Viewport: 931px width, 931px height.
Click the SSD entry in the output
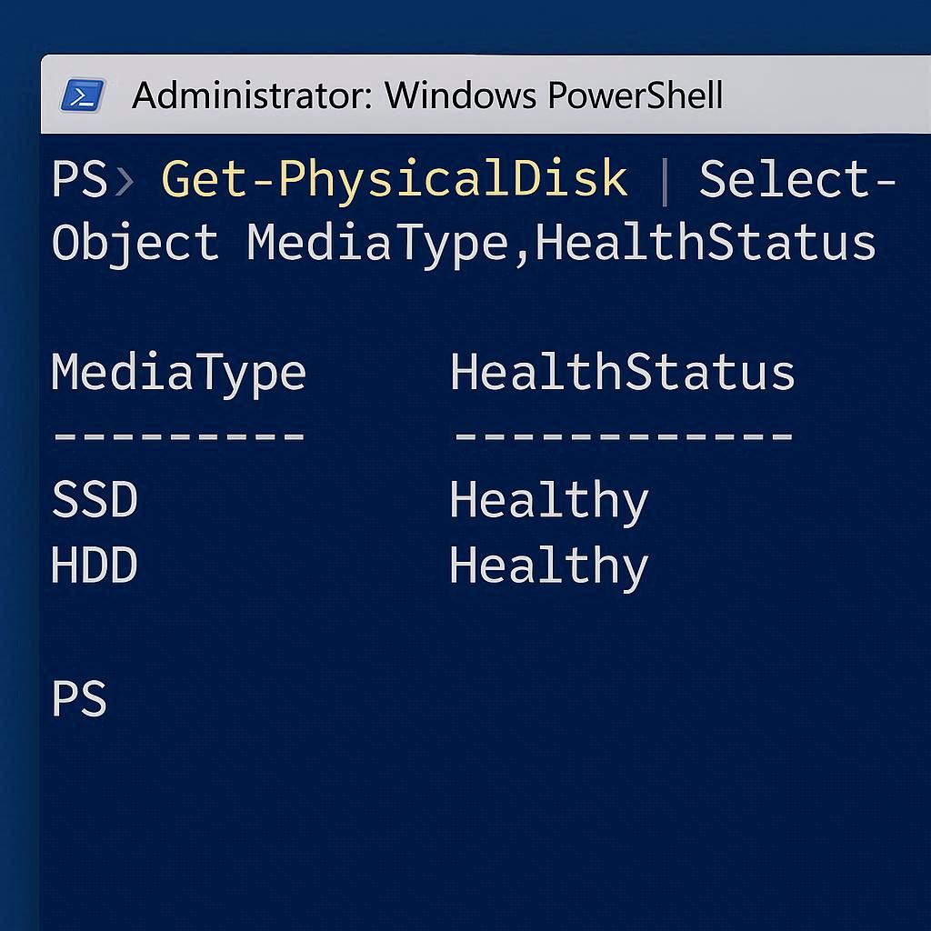pyautogui.click(x=95, y=500)
